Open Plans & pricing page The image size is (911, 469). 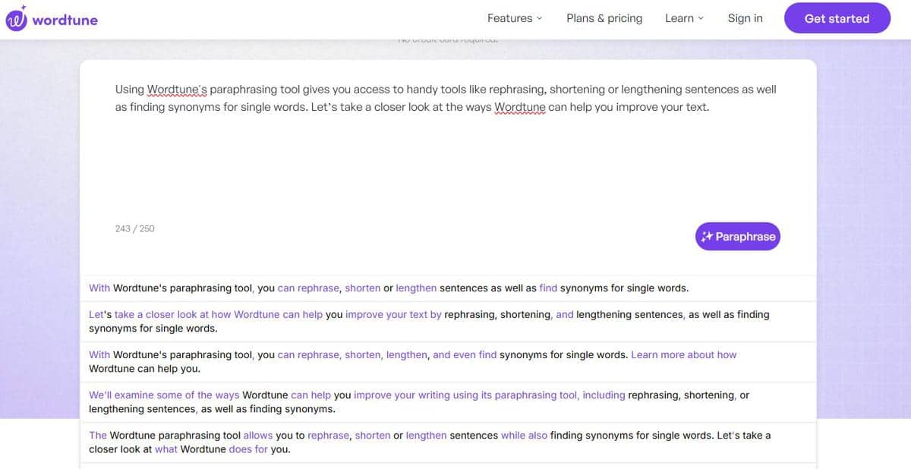pos(604,18)
